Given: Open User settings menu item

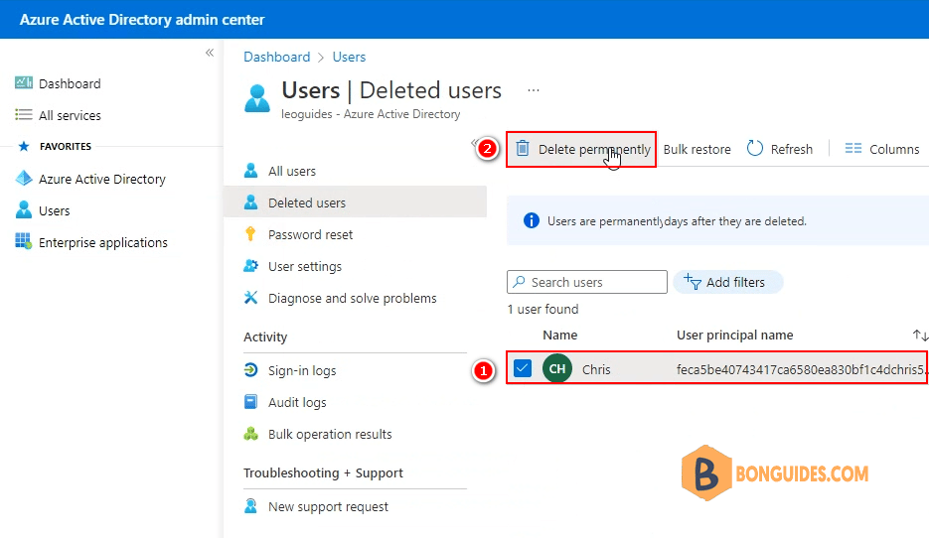Looking at the screenshot, I should 305,267.
